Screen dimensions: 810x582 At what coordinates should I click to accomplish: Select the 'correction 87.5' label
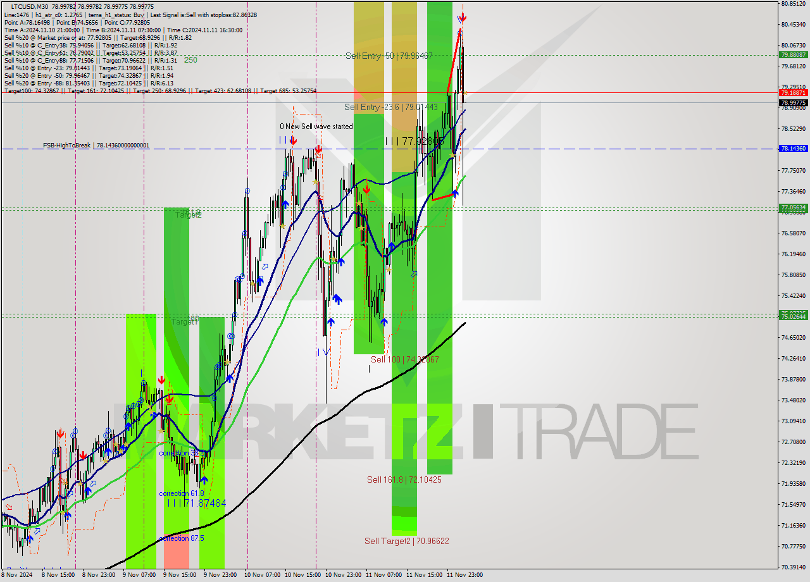coord(181,538)
